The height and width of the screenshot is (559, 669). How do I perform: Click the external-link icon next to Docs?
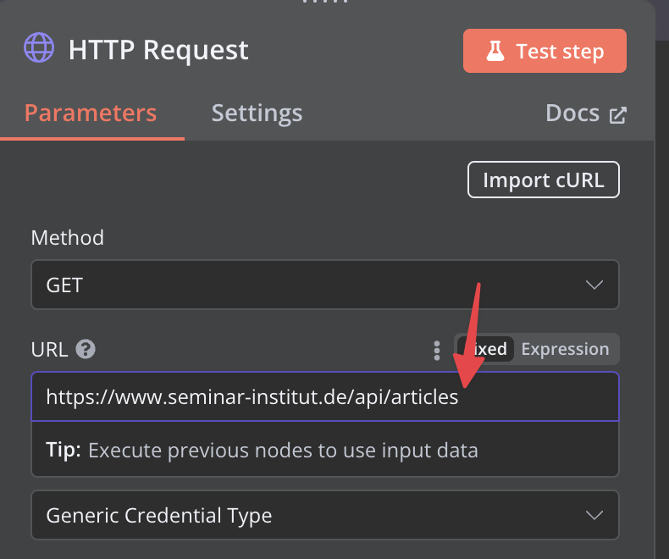click(x=618, y=114)
